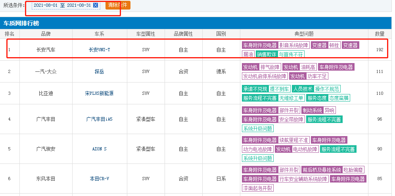395x196 pixels.
Task: Open the 广汽丰田iA5 series link
Action: pos(100,119)
